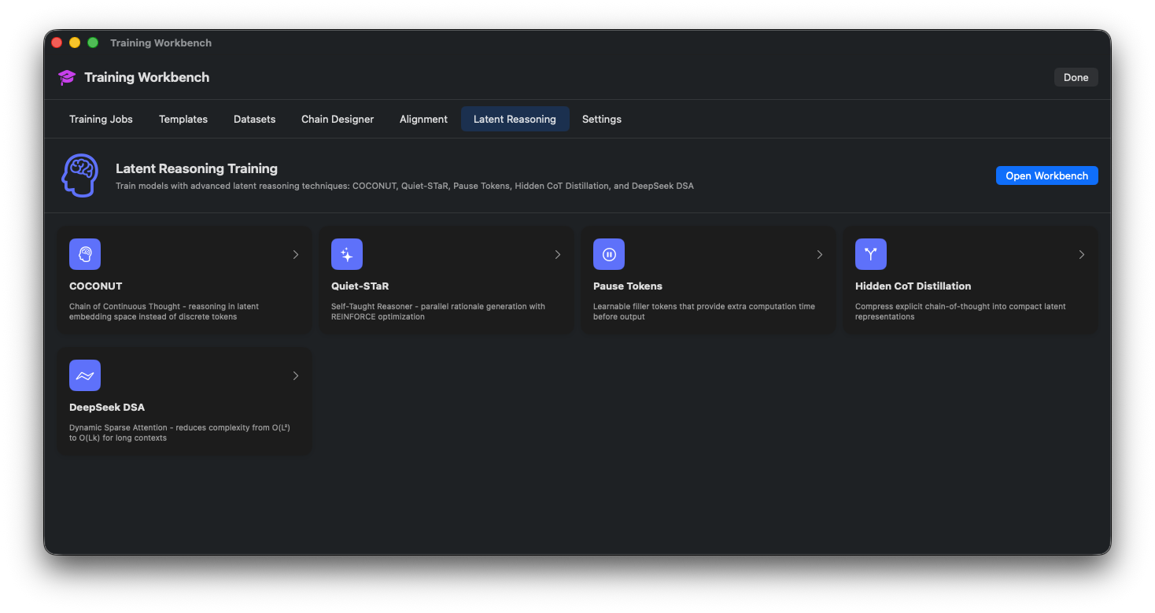Click the Done button
This screenshot has height=613, width=1155.
pyautogui.click(x=1076, y=77)
